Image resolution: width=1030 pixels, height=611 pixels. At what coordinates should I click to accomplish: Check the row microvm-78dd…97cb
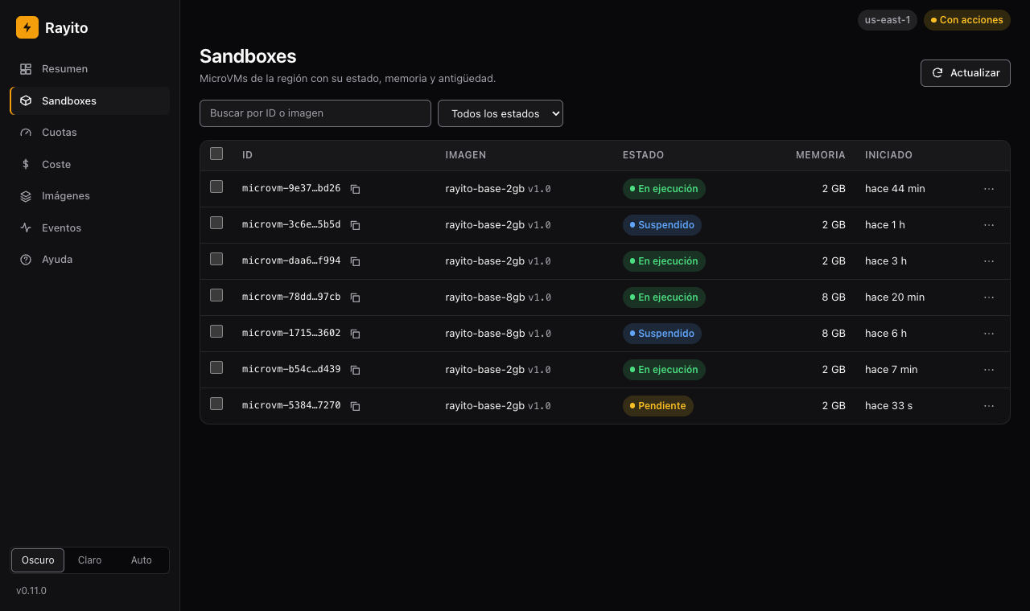(x=216, y=295)
